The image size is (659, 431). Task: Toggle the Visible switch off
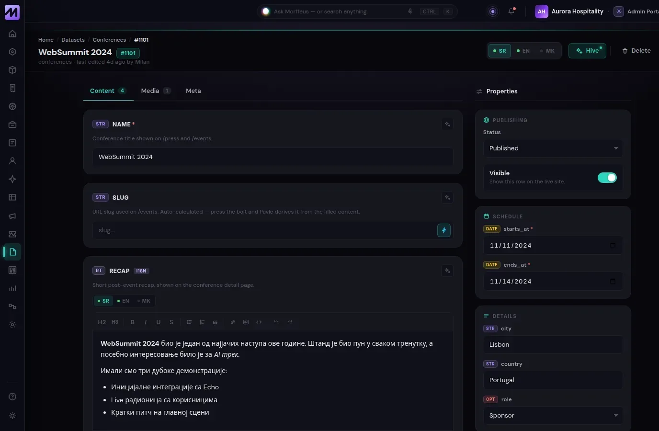pos(607,178)
